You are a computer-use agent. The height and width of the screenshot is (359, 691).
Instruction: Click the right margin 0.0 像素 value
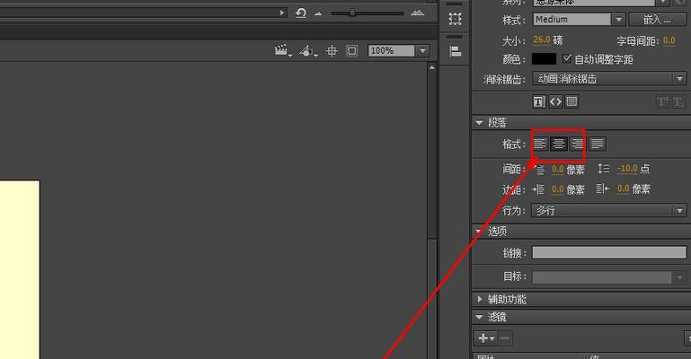[x=624, y=188]
